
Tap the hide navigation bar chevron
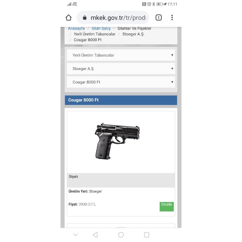[x=76, y=235]
